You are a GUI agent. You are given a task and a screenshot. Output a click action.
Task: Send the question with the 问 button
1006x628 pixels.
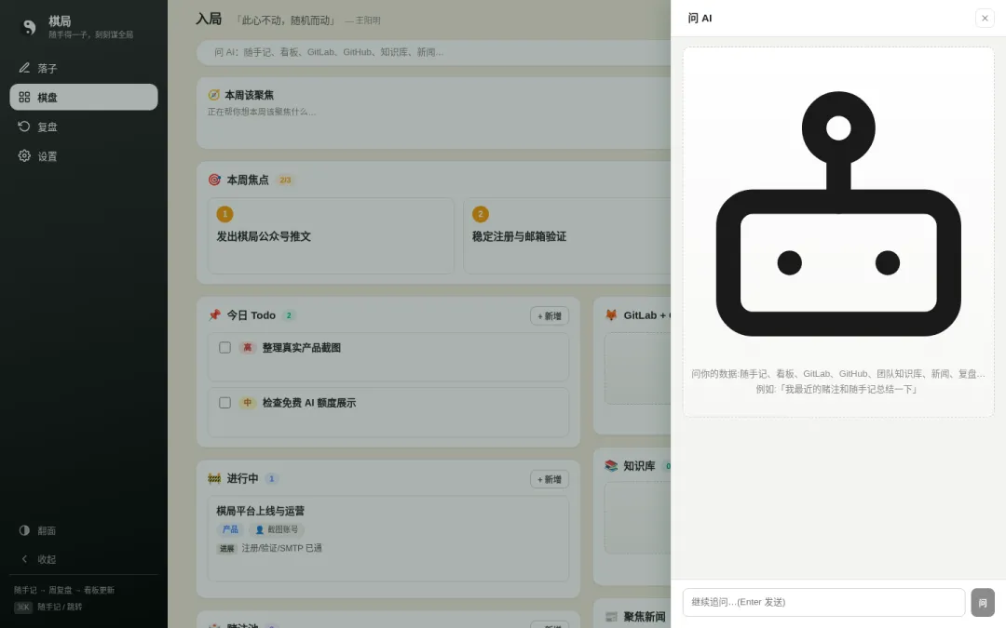coord(983,602)
